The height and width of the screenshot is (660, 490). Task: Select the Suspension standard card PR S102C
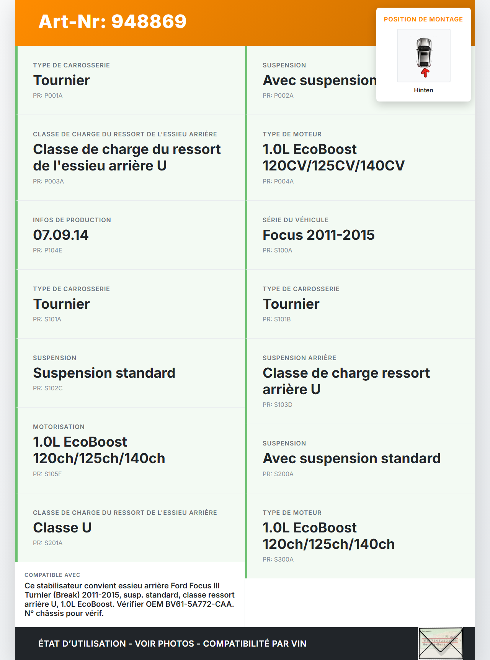130,373
